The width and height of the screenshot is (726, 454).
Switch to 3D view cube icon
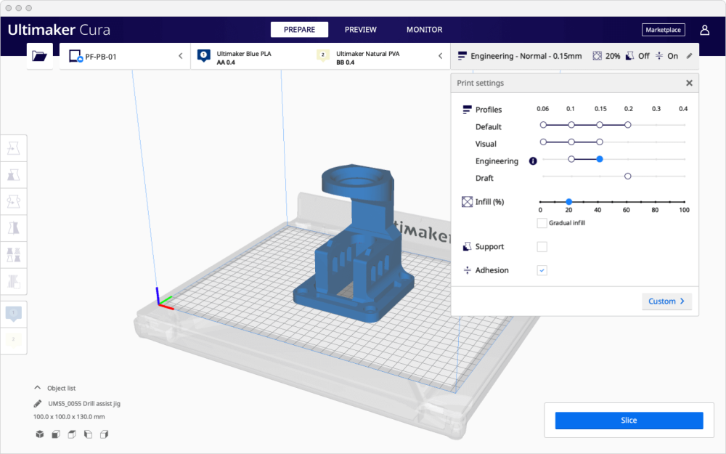40,434
